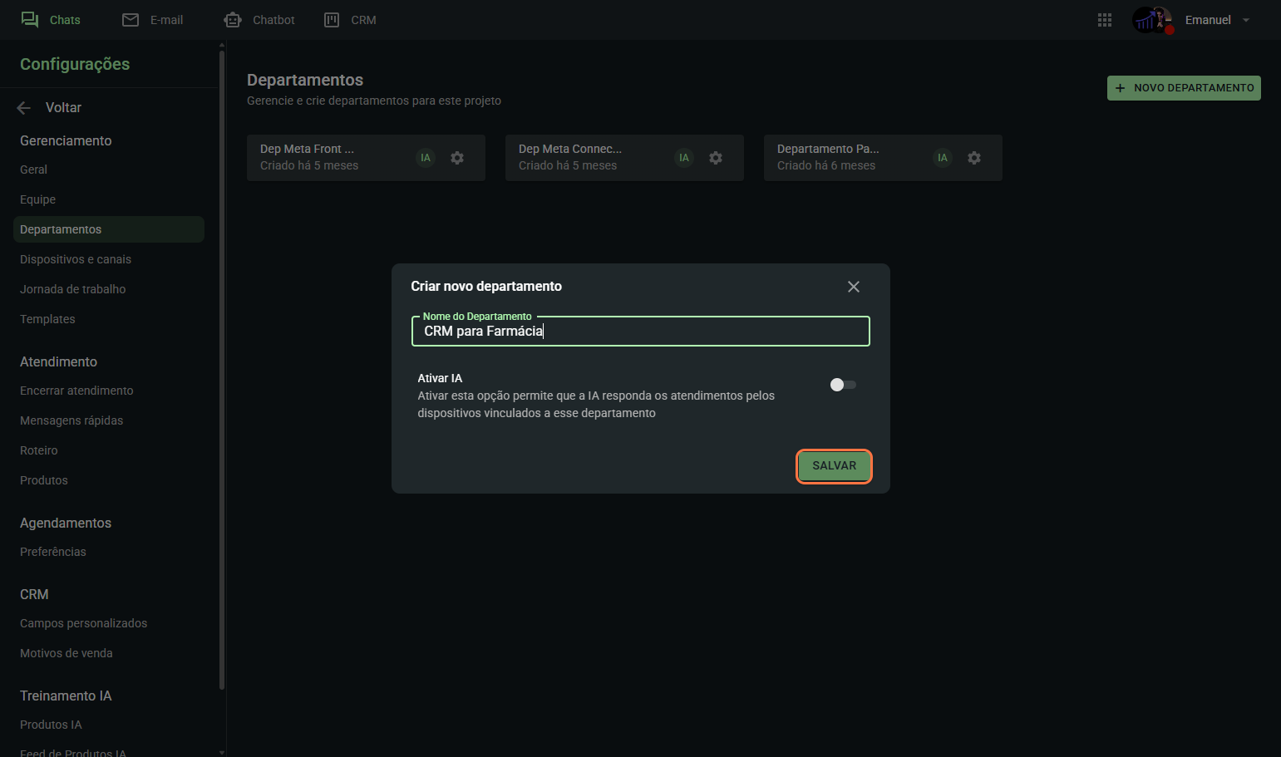Open the apps grid icon

tap(1104, 20)
